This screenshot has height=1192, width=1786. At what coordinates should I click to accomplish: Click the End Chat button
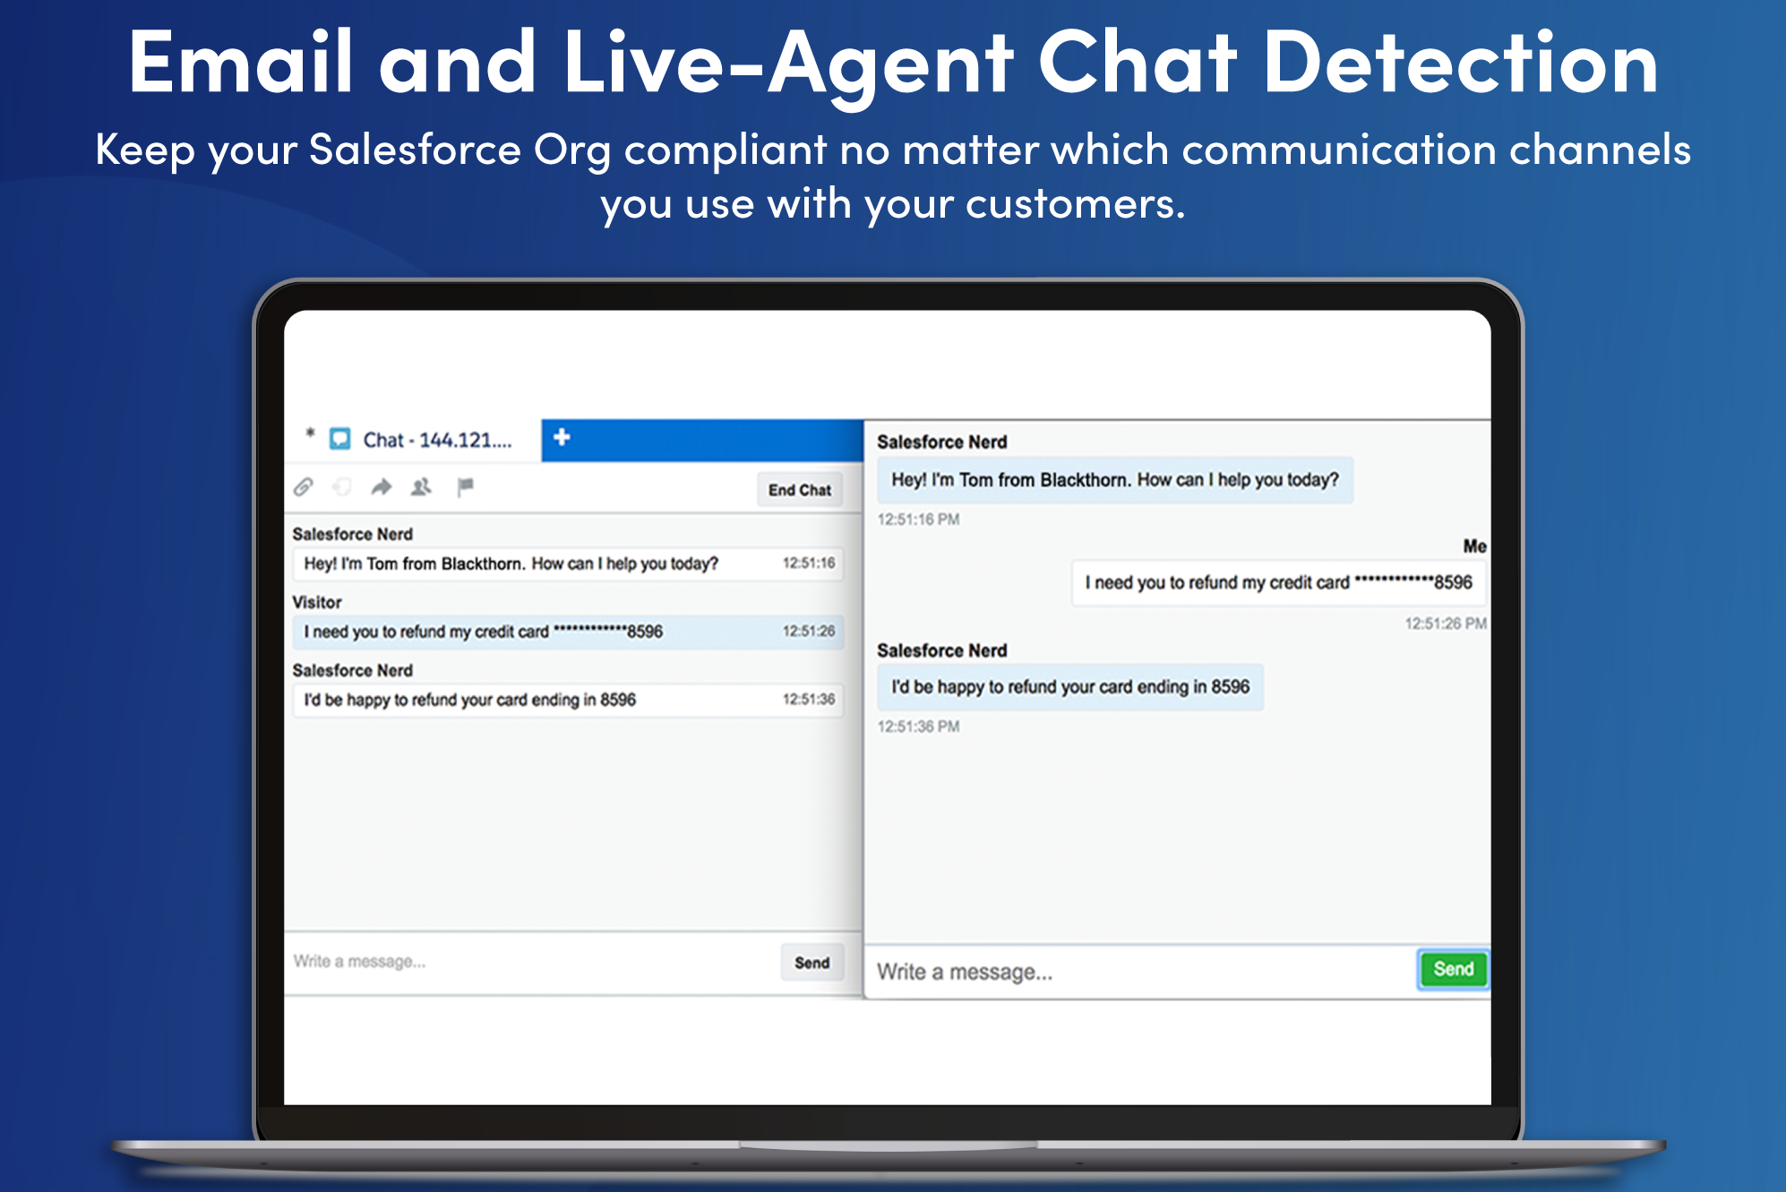[x=800, y=490]
